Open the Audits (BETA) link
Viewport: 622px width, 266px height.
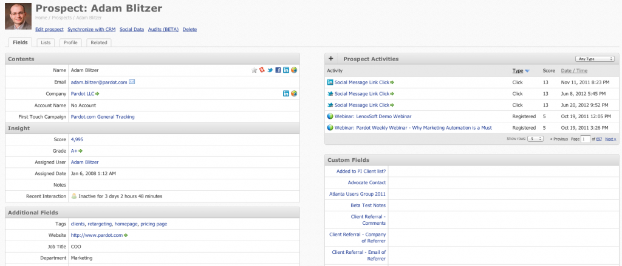pyautogui.click(x=163, y=30)
